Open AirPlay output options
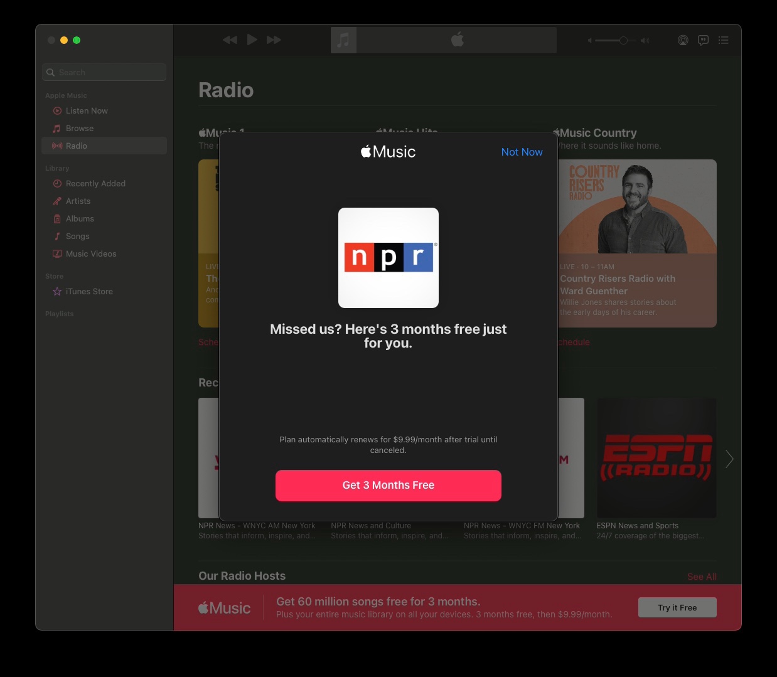 coord(683,40)
